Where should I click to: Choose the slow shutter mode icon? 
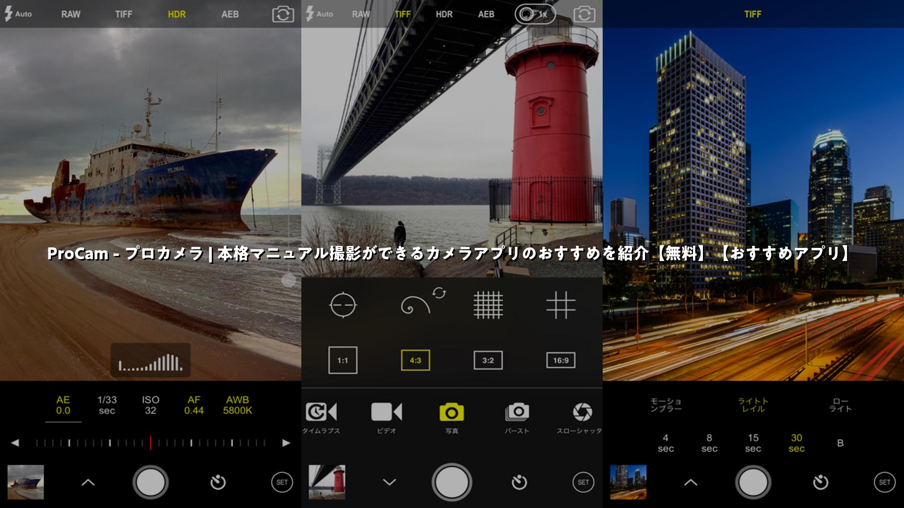582,413
